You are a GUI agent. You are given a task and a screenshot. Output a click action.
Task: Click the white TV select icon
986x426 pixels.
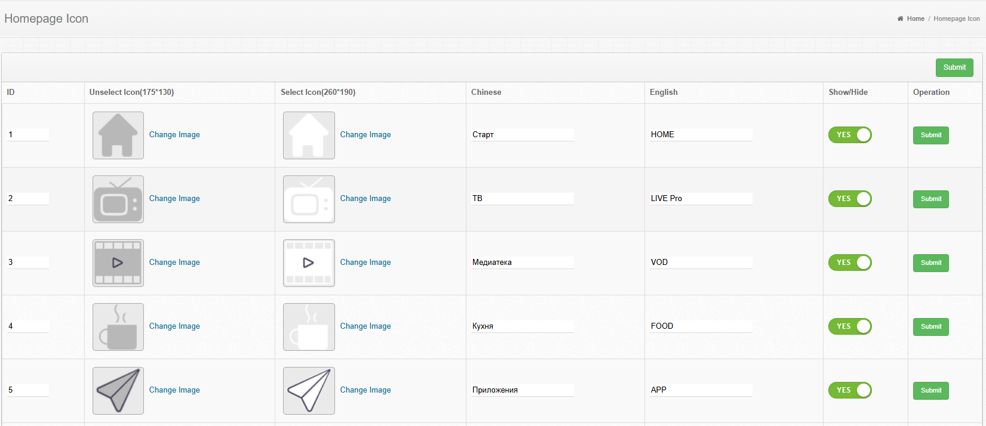click(x=309, y=199)
